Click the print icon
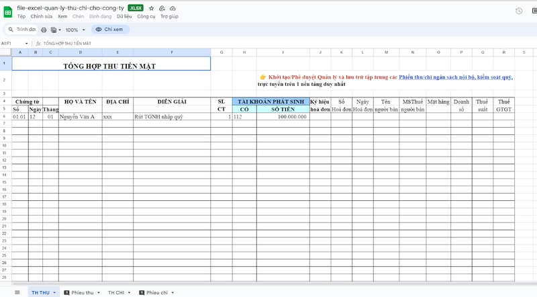The height and width of the screenshot is (297, 537). point(44,30)
